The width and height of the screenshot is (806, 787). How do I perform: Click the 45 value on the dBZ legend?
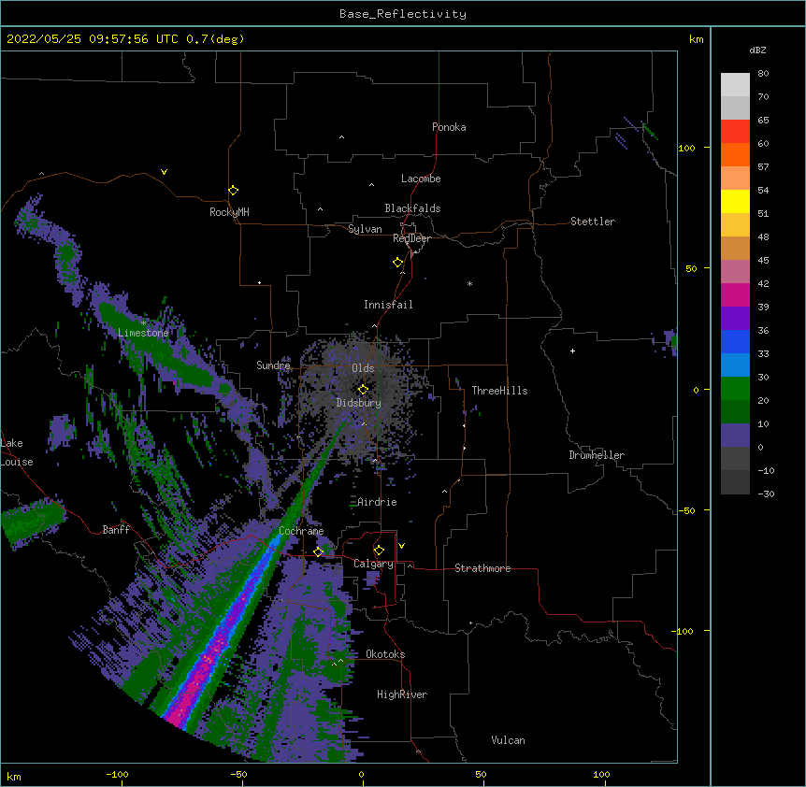(x=763, y=261)
